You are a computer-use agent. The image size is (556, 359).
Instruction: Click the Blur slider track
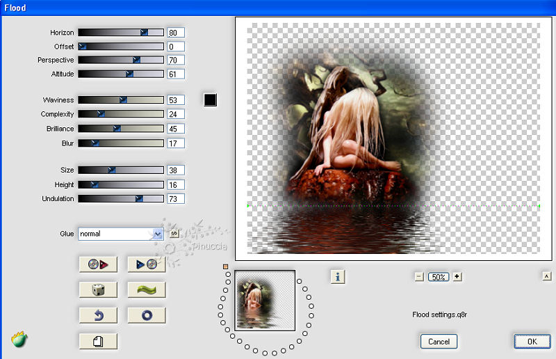tap(121, 143)
